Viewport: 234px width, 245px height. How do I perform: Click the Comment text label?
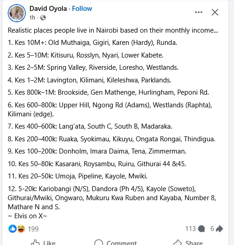pos(122,243)
